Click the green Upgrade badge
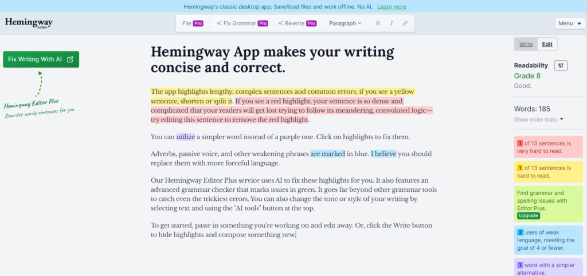Image resolution: width=587 pixels, height=276 pixels. [527, 216]
